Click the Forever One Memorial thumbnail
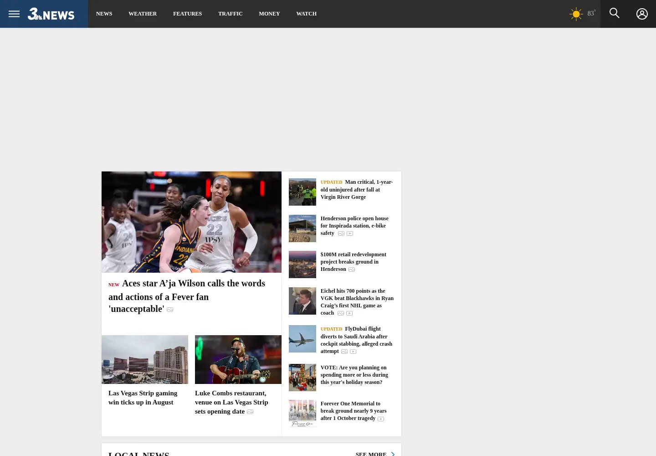Image resolution: width=656 pixels, height=456 pixels. (x=302, y=414)
